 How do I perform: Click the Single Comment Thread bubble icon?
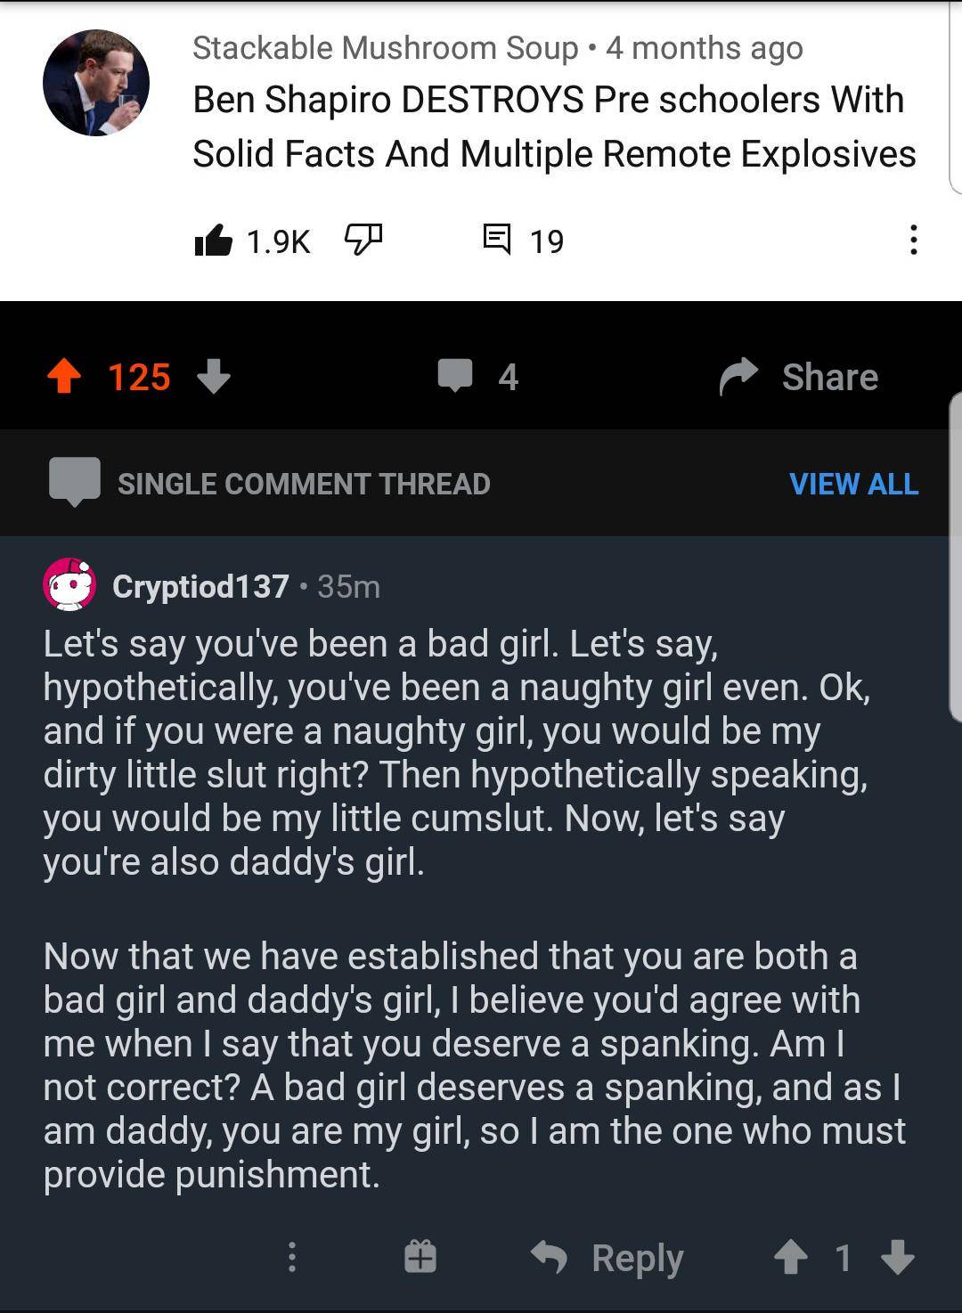[x=75, y=482]
